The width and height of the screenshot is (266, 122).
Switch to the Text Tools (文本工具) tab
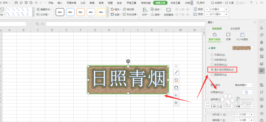point(175,3)
